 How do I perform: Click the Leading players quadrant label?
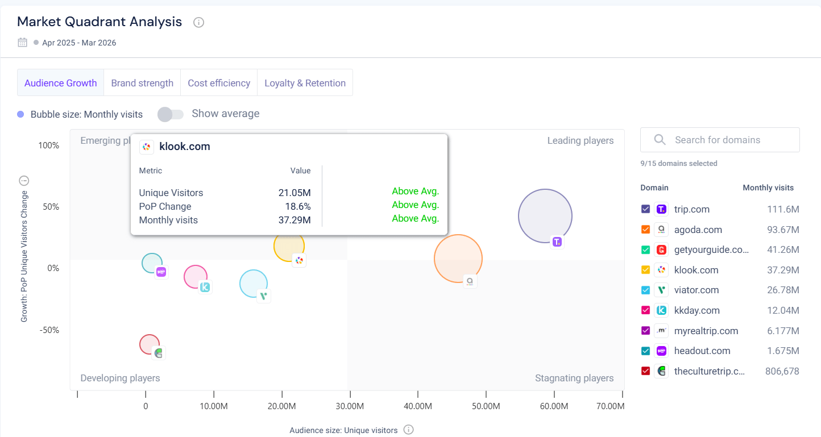[580, 140]
